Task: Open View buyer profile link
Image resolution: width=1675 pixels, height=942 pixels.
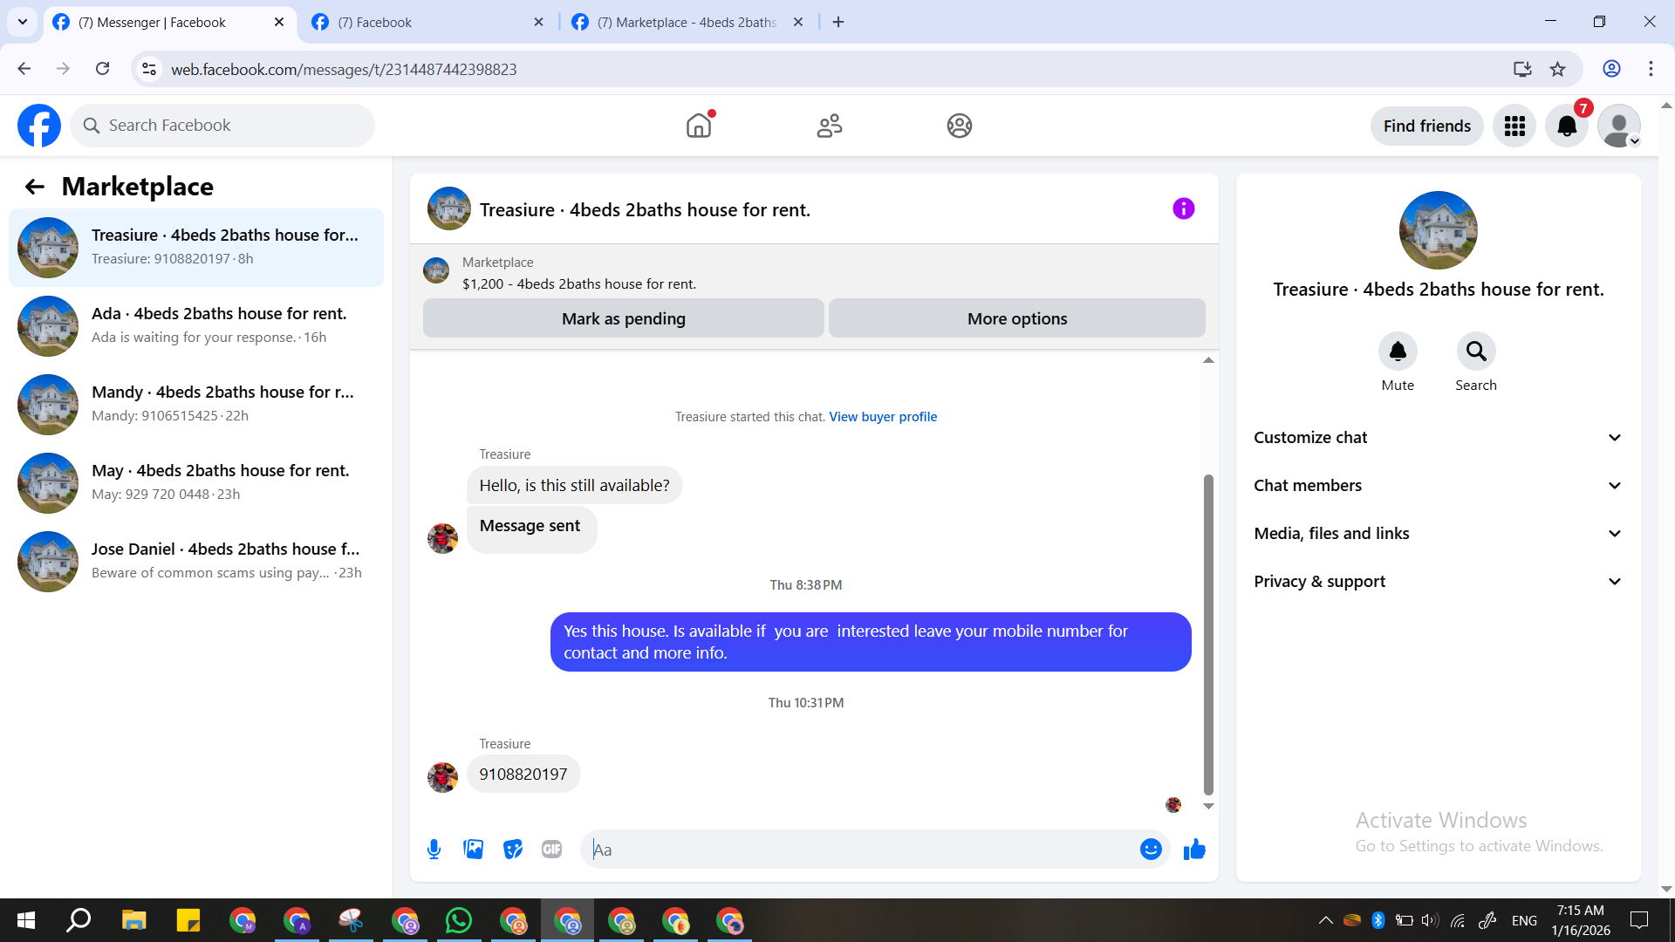Action: [x=882, y=417]
